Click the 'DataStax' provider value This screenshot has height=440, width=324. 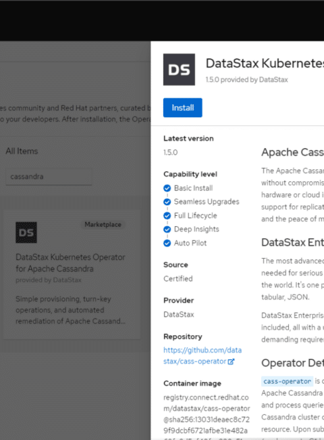click(x=178, y=314)
